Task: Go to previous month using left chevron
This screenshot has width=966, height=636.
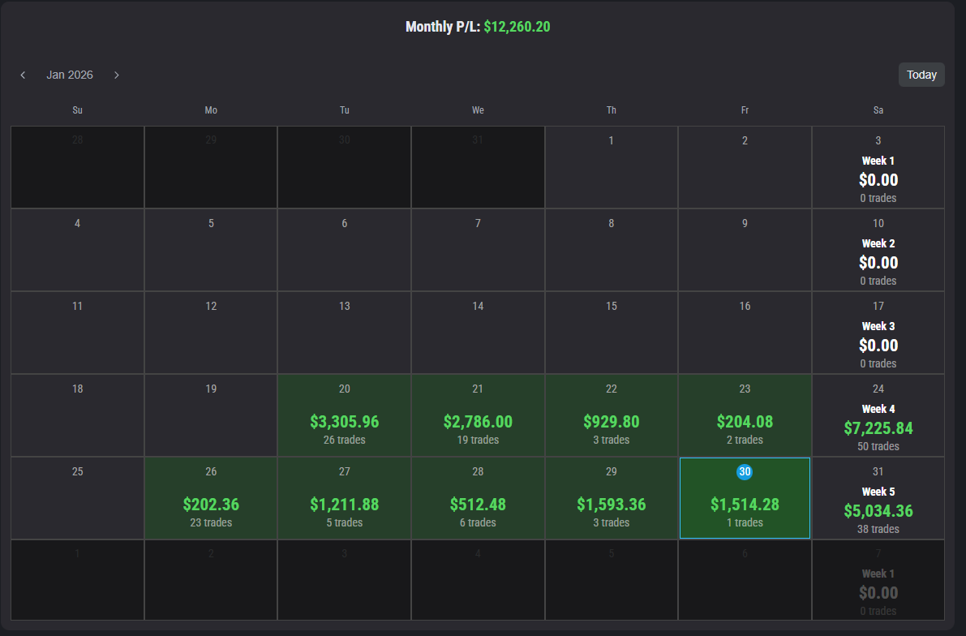Action: click(x=23, y=75)
